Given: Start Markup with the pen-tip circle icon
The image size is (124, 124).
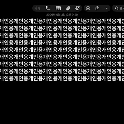Looking at the screenshot, I should (88, 8).
